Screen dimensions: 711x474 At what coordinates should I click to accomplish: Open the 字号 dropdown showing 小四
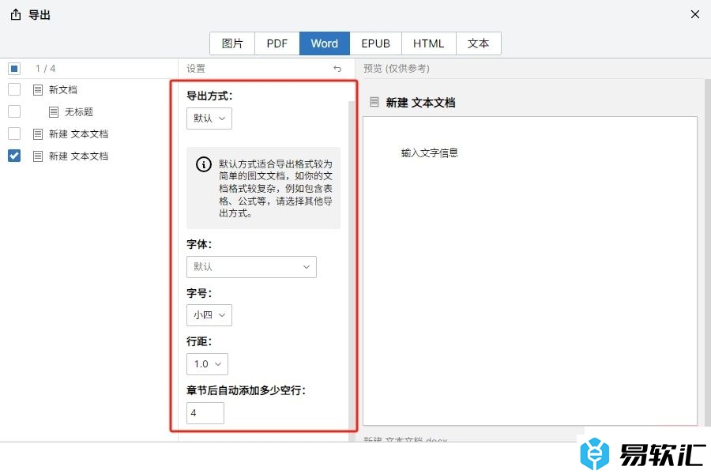click(x=209, y=314)
